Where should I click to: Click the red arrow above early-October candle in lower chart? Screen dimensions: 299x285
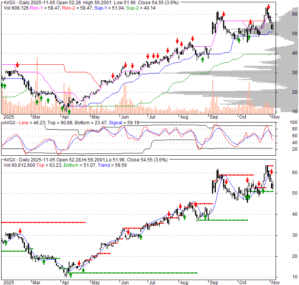247,180
